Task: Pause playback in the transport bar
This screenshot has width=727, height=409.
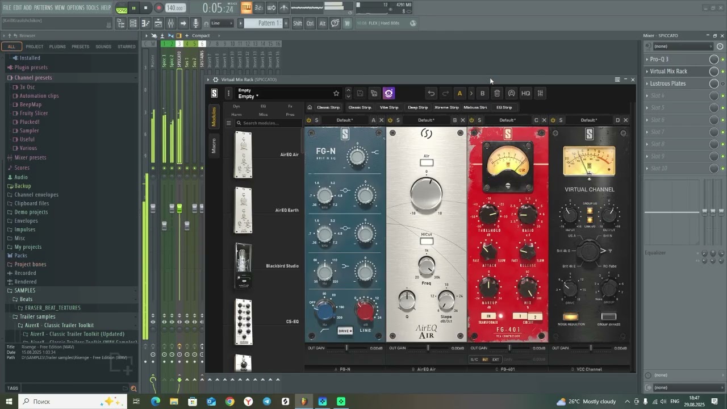Action: click(133, 8)
